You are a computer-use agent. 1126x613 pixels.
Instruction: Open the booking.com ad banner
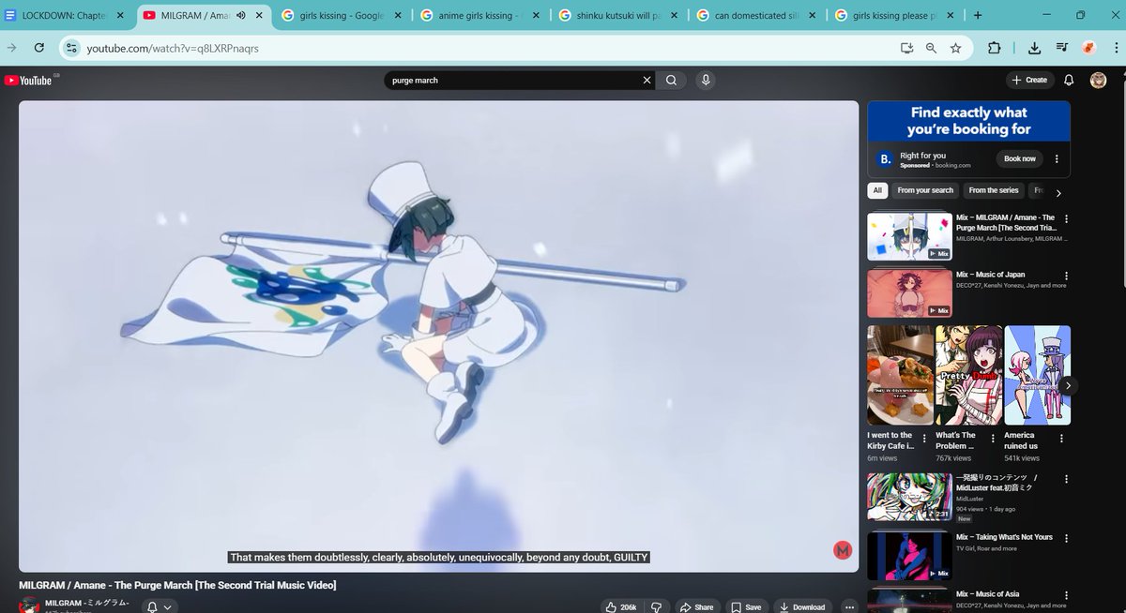(x=968, y=121)
